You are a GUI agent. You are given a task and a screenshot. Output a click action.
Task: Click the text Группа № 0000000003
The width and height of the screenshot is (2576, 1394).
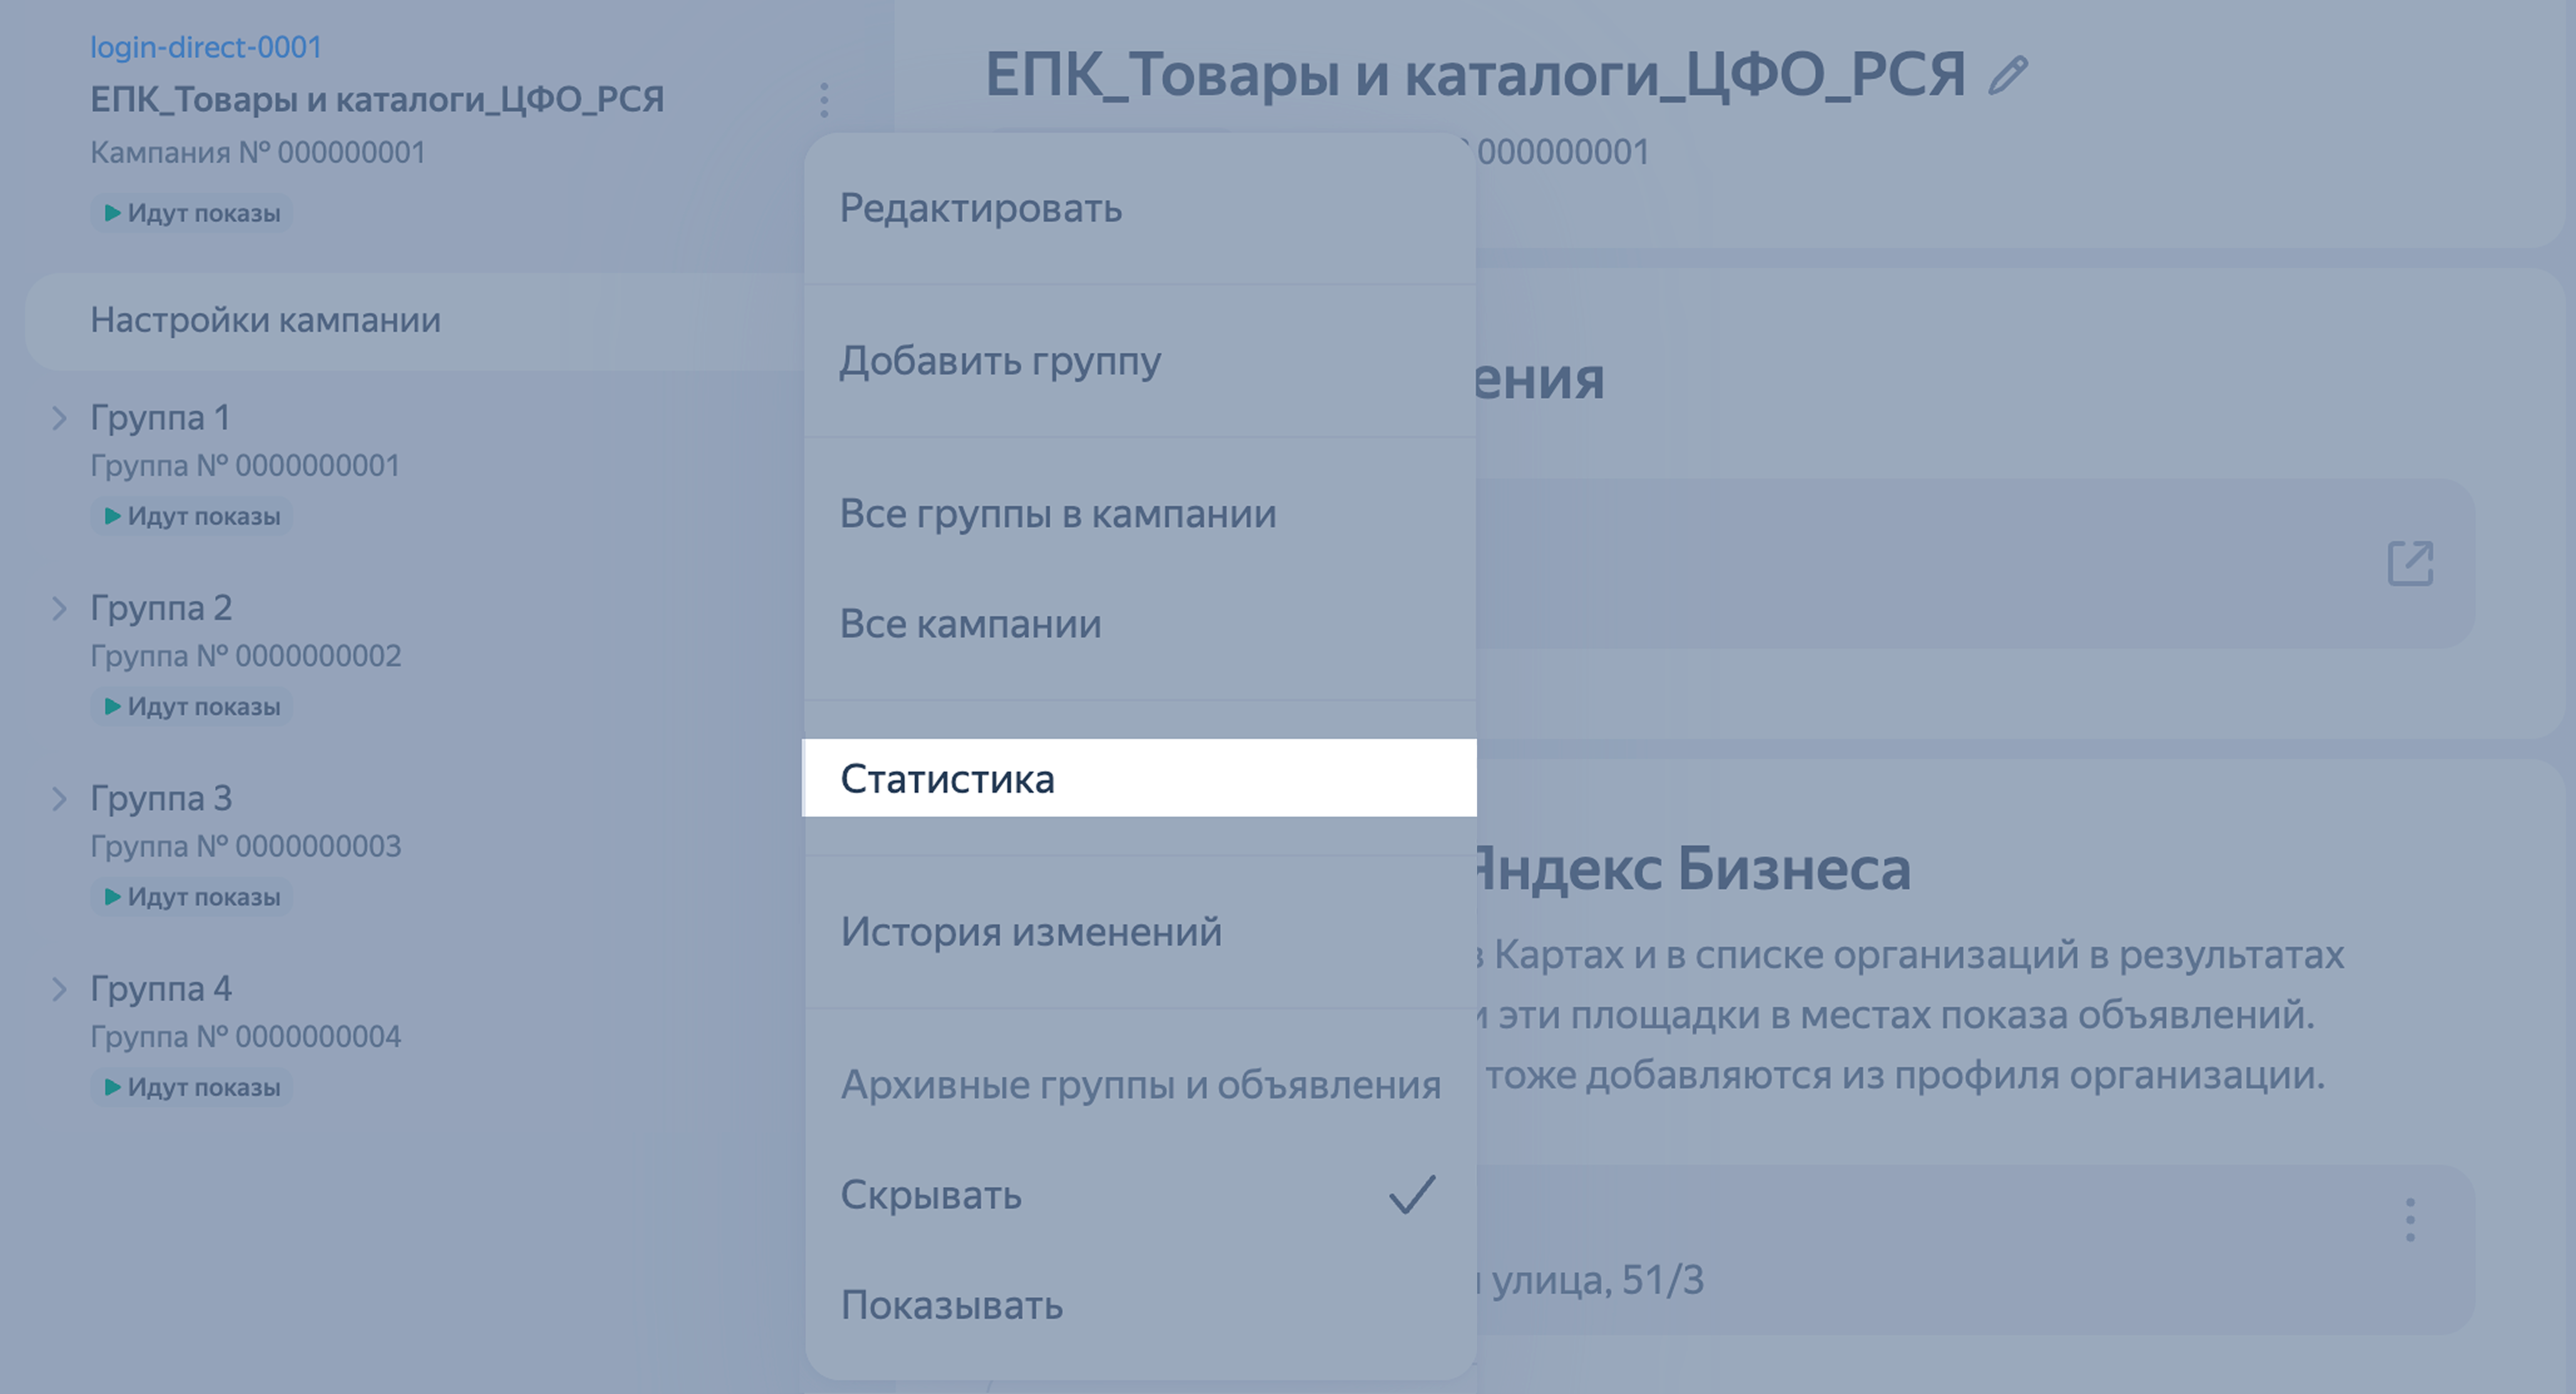pyautogui.click(x=246, y=846)
